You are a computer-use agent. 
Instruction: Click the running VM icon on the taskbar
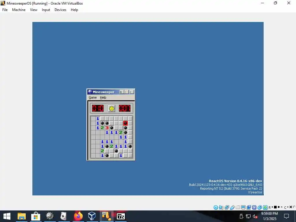tap(107, 216)
